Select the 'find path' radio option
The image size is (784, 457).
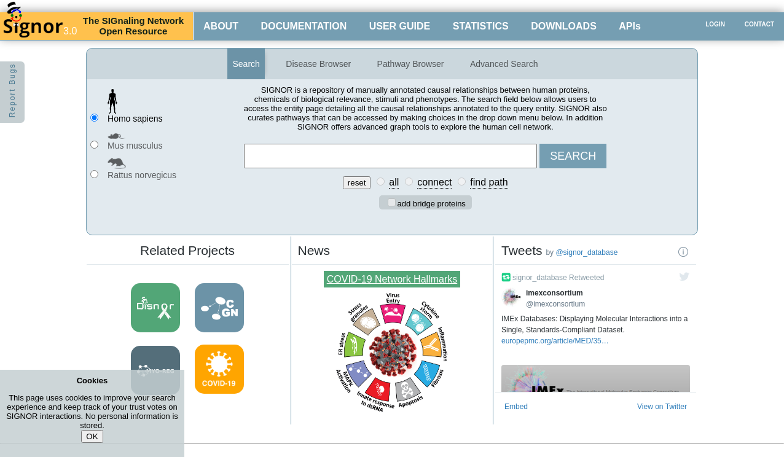(462, 182)
